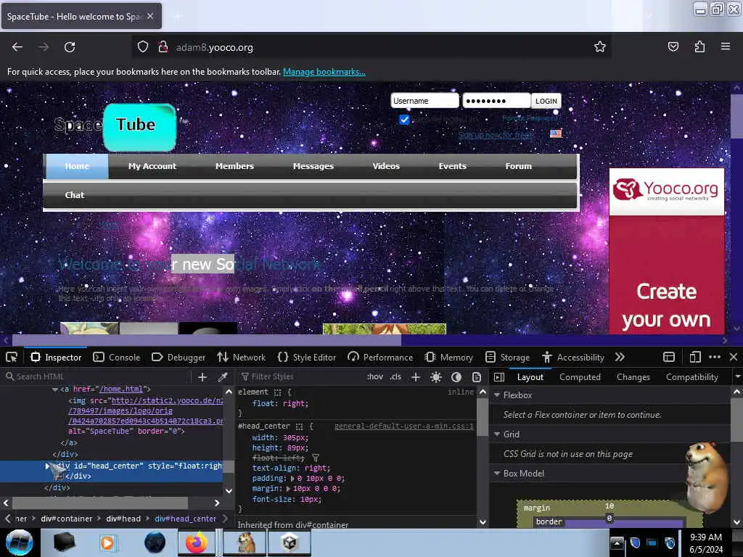The image size is (743, 557).
Task: Open the Accessibility tab
Action: pos(573,357)
